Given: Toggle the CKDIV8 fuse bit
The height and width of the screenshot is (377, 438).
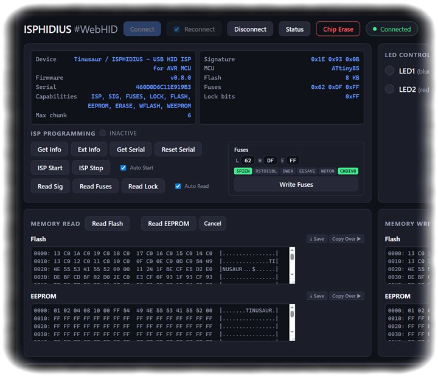Looking at the screenshot, I should 348,171.
